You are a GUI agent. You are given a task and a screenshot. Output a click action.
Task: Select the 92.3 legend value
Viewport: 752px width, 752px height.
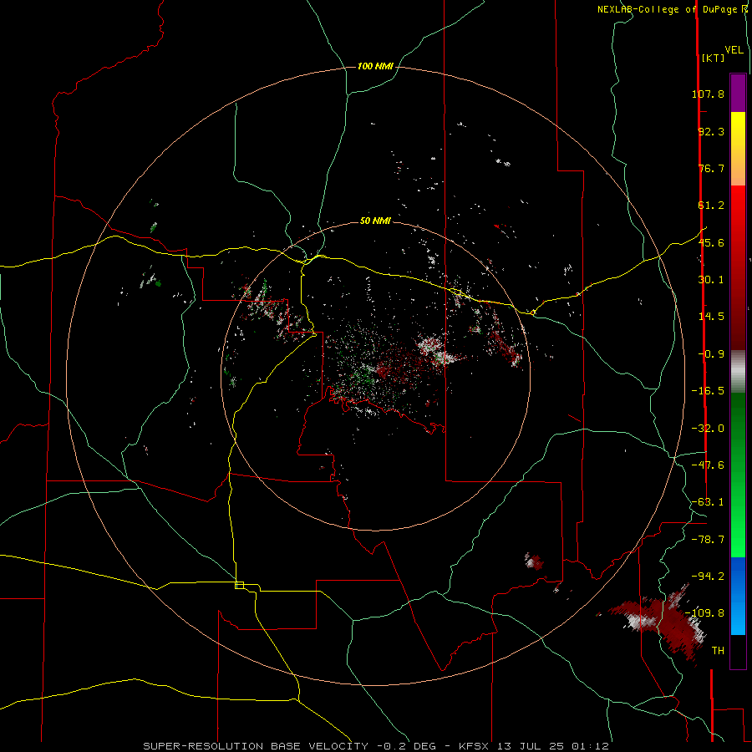point(711,131)
